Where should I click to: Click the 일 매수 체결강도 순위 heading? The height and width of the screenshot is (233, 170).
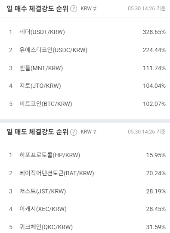point(37,9)
